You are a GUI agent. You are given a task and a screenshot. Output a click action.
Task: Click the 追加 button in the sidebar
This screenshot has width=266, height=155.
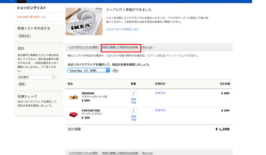click(22, 84)
